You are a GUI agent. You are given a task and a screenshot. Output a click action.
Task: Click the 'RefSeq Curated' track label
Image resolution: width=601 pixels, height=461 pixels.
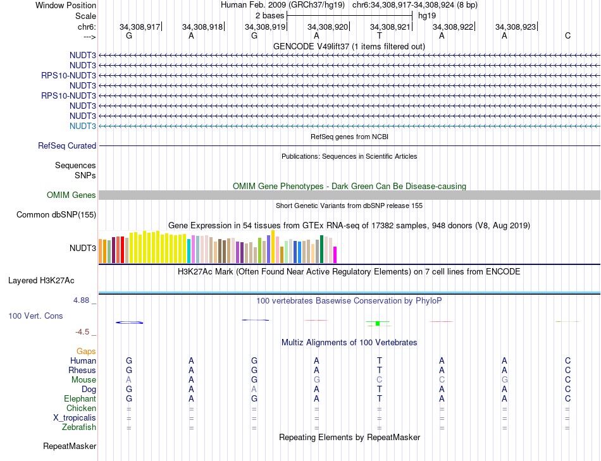point(66,145)
